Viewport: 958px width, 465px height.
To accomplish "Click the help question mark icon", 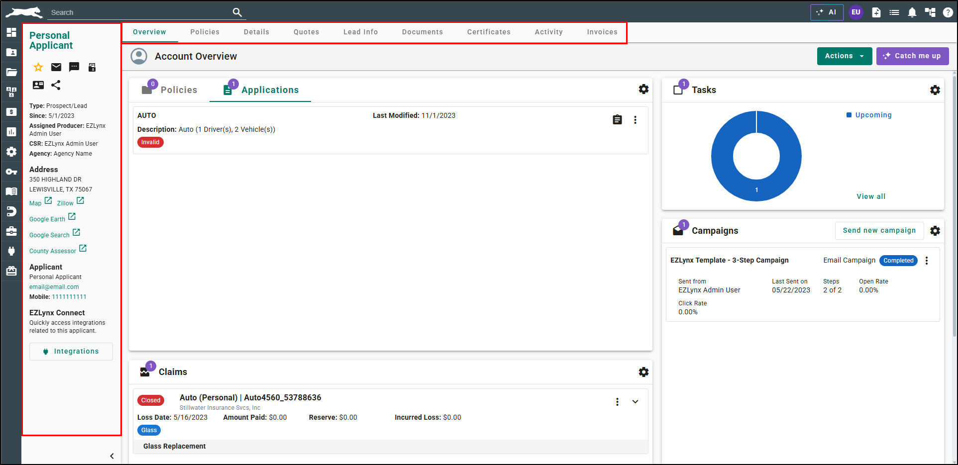I will click(x=948, y=12).
